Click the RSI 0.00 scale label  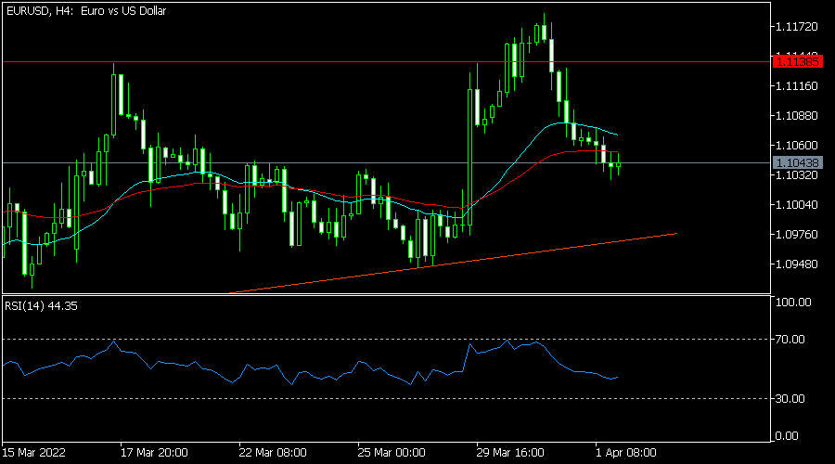pyautogui.click(x=787, y=436)
